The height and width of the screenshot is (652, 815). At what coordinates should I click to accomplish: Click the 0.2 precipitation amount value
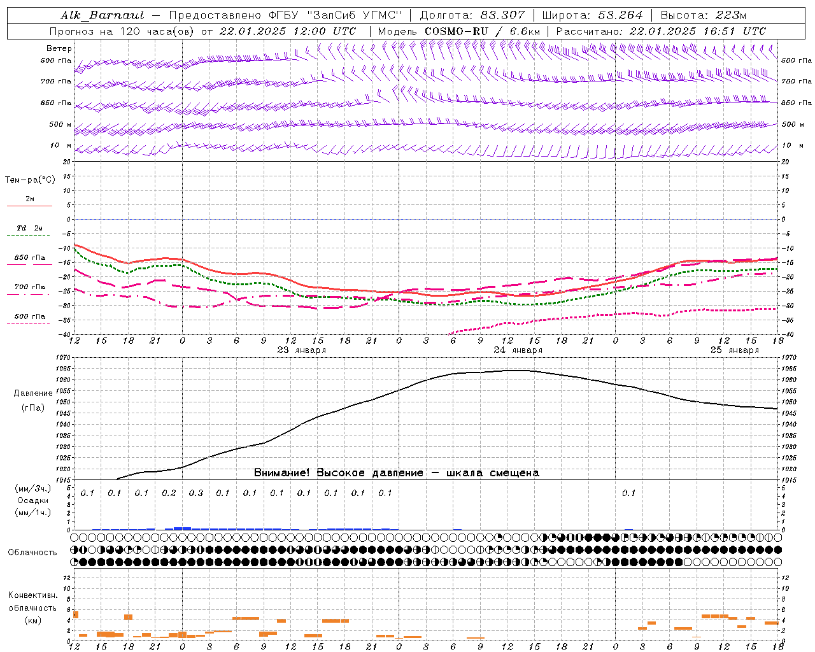coord(169,493)
